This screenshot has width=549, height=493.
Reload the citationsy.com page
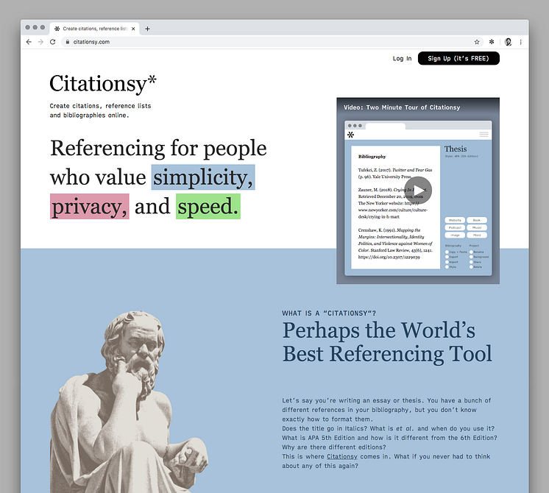pyautogui.click(x=52, y=42)
